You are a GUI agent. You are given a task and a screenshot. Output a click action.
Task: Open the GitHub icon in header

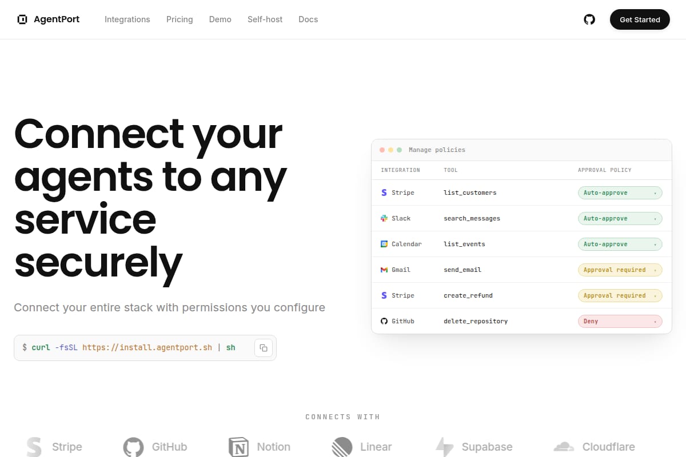pos(589,19)
